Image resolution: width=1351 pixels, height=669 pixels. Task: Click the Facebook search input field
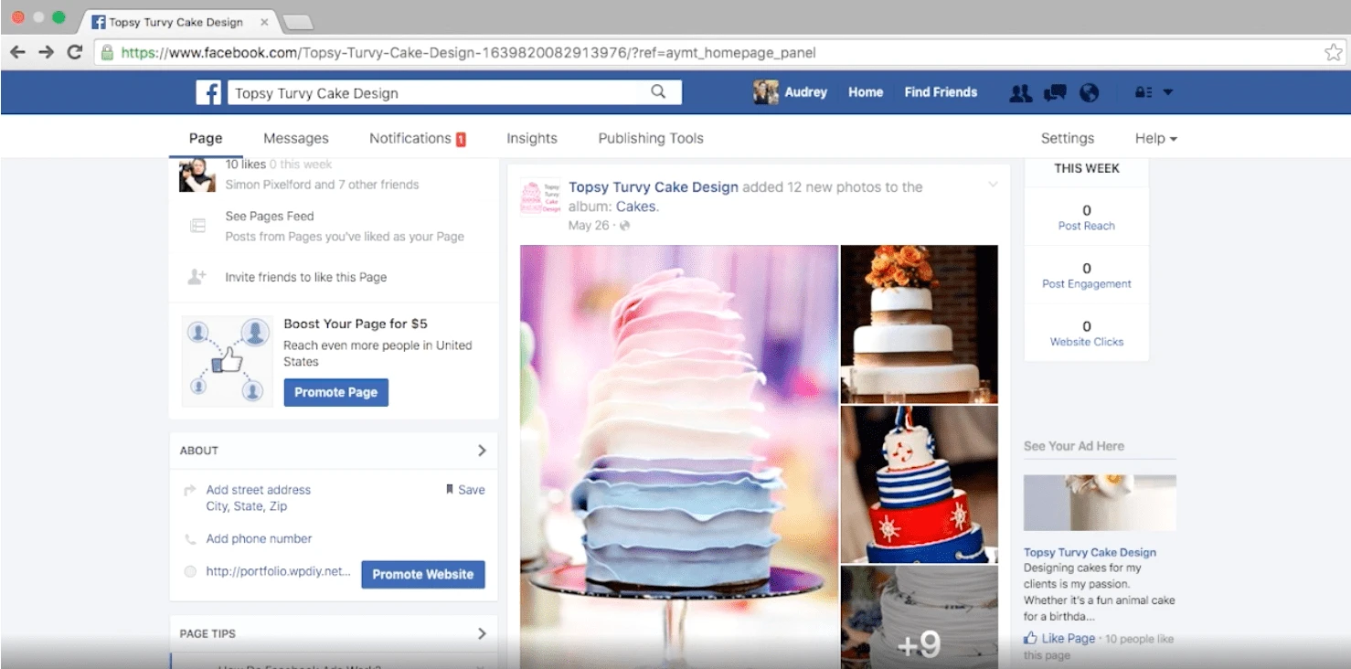point(439,92)
